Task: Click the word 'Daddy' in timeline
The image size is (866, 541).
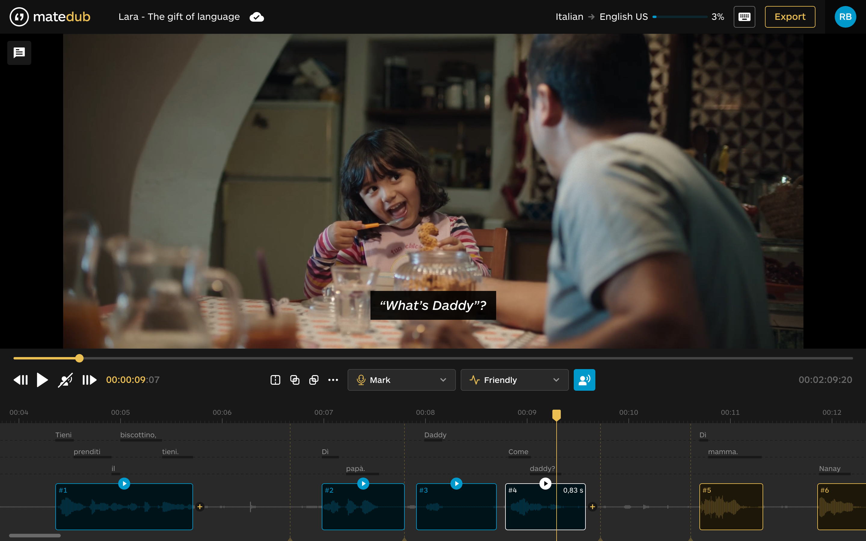Action: point(435,435)
